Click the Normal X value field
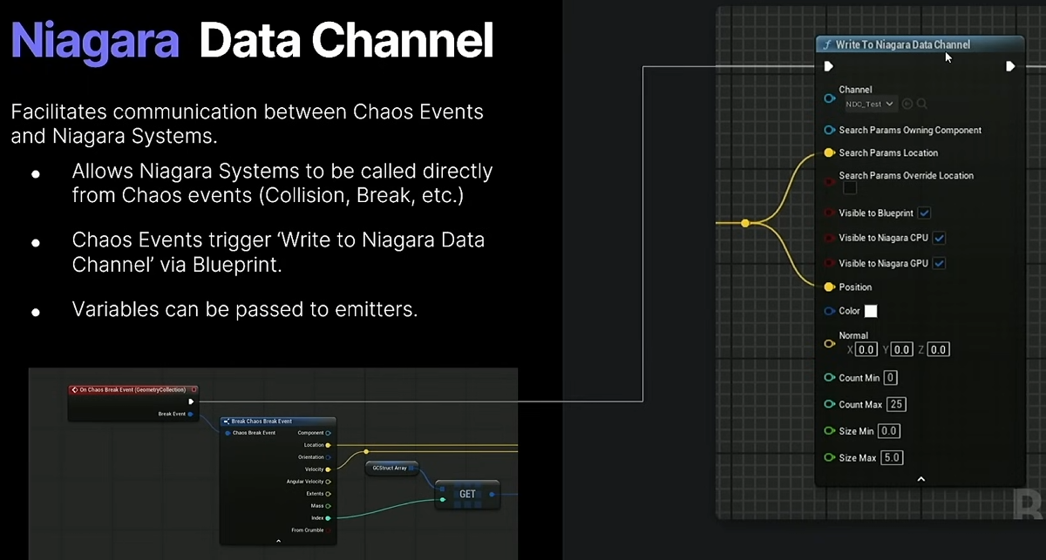The width and height of the screenshot is (1046, 560). pos(866,350)
